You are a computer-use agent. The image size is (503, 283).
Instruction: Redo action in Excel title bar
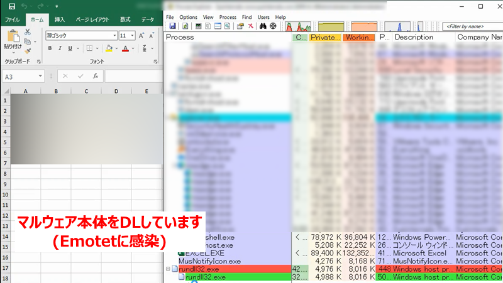pyautogui.click(x=40, y=6)
